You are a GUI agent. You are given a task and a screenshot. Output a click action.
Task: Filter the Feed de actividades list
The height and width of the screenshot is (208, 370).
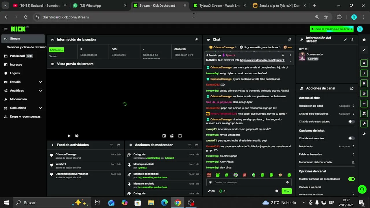pyautogui.click(x=112, y=145)
